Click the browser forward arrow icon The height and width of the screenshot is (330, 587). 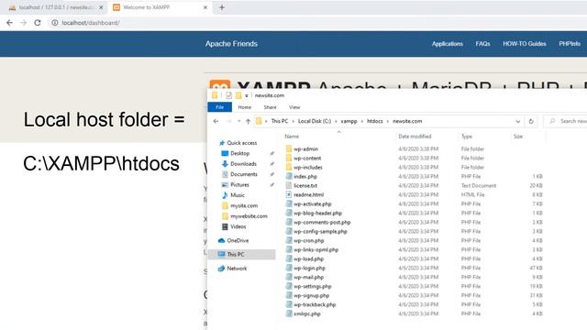pyautogui.click(x=24, y=23)
